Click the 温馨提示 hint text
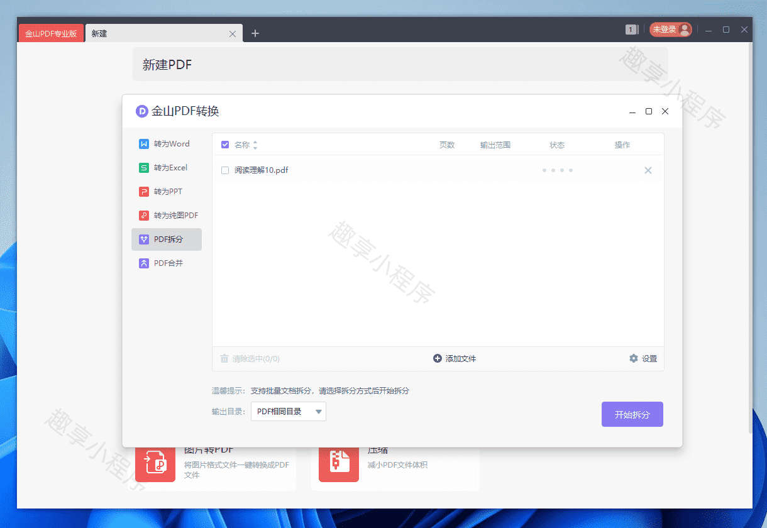Image resolution: width=767 pixels, height=528 pixels. (x=311, y=391)
